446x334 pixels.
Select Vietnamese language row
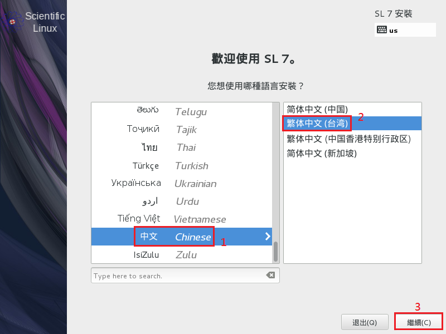182,219
